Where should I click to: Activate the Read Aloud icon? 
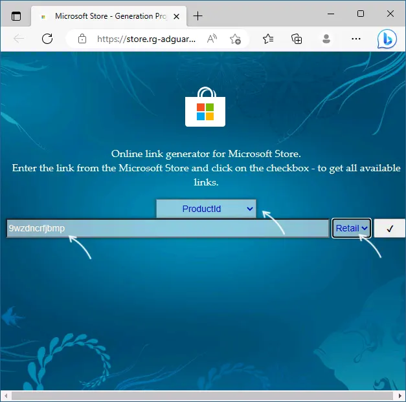click(212, 39)
